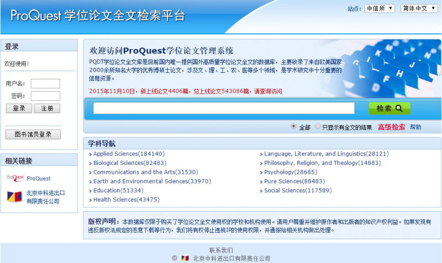Click the 版权声明 copyright heading
This screenshot has height=263, width=442.
point(104,222)
